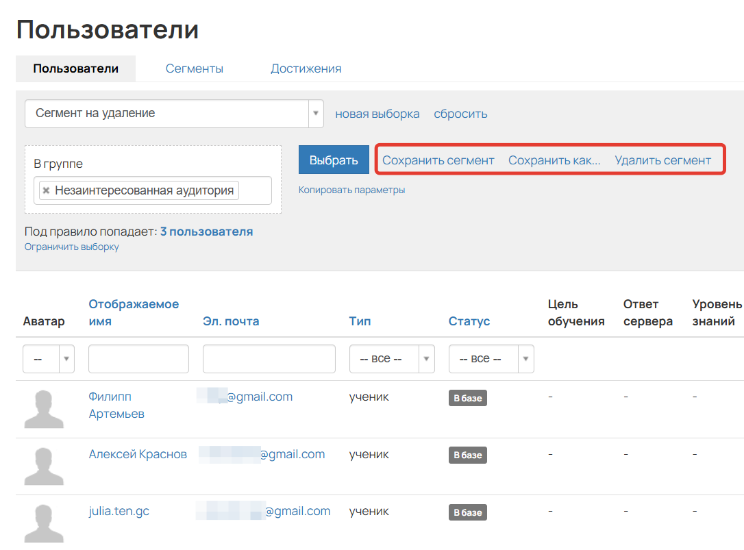The image size is (744, 550).
Task: Open Копировать параметры link
Action: pos(352,190)
